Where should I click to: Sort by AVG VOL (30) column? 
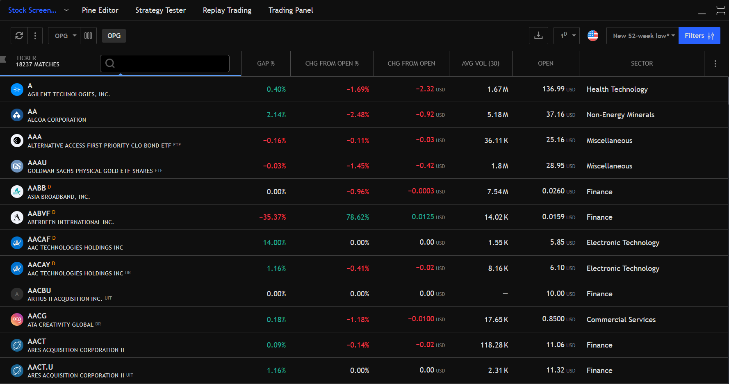(x=481, y=64)
